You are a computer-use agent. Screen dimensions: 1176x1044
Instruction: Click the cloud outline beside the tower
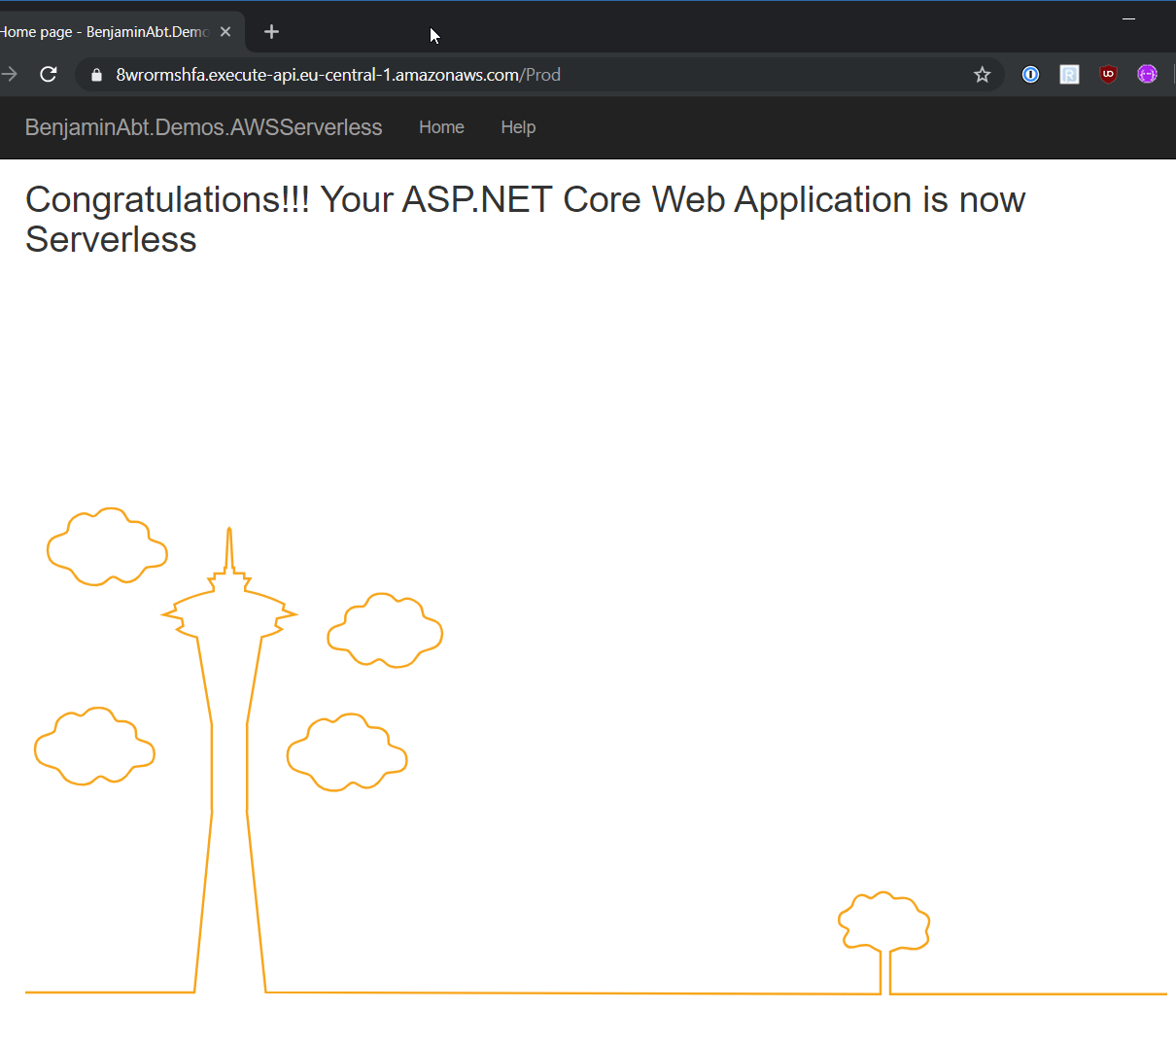tap(384, 632)
